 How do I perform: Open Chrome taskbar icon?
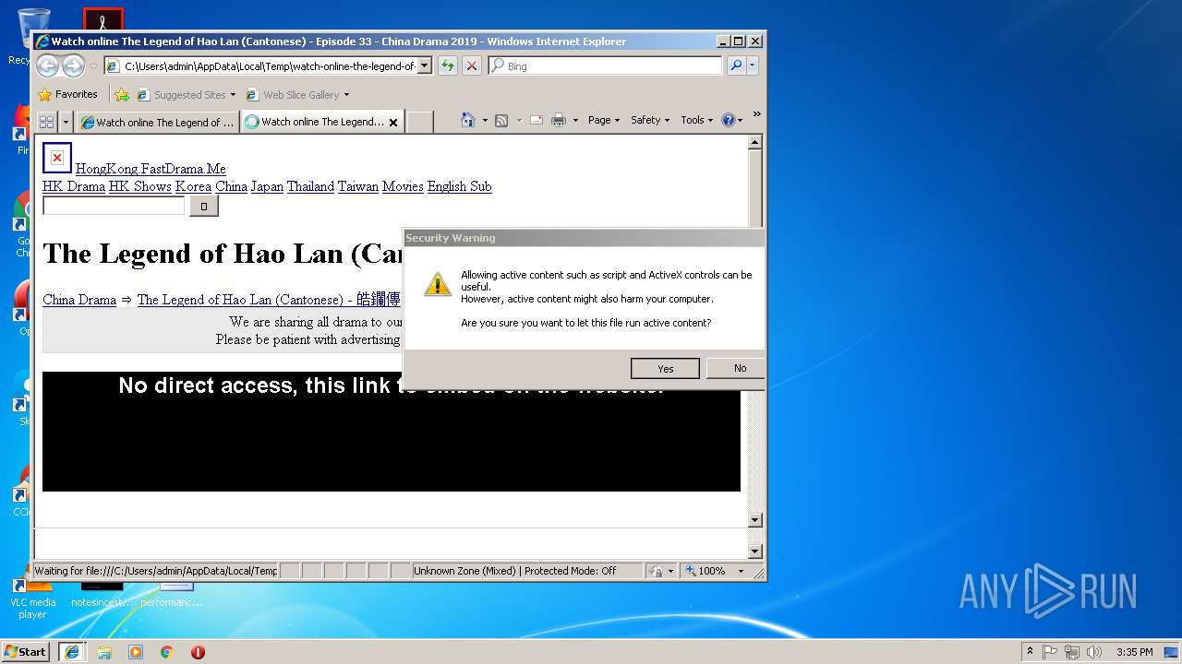point(167,652)
